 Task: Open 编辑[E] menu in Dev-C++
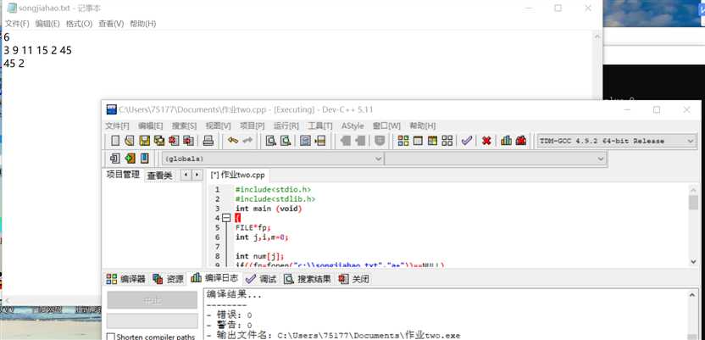[150, 125]
